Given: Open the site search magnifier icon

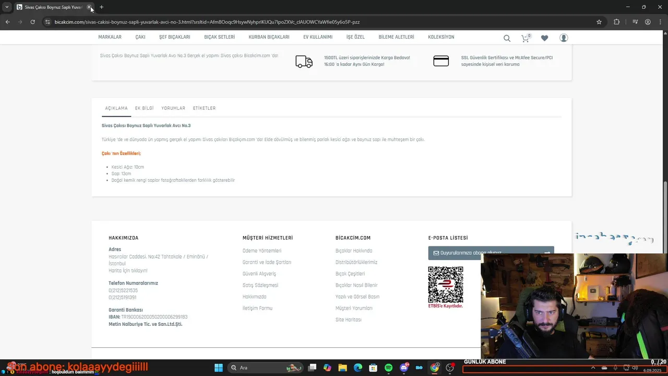Looking at the screenshot, I should click(507, 38).
